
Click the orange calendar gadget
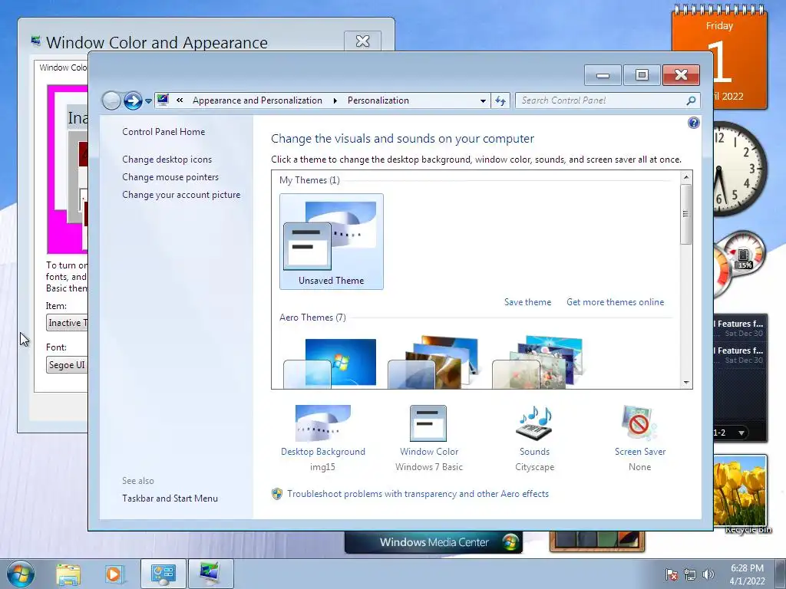point(740,60)
